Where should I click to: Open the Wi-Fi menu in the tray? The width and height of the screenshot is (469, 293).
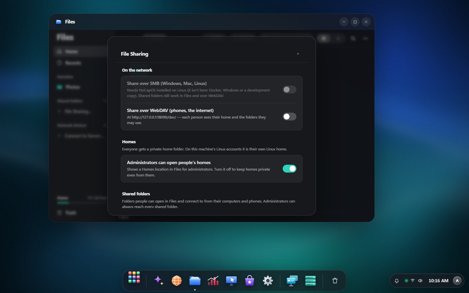(413, 281)
